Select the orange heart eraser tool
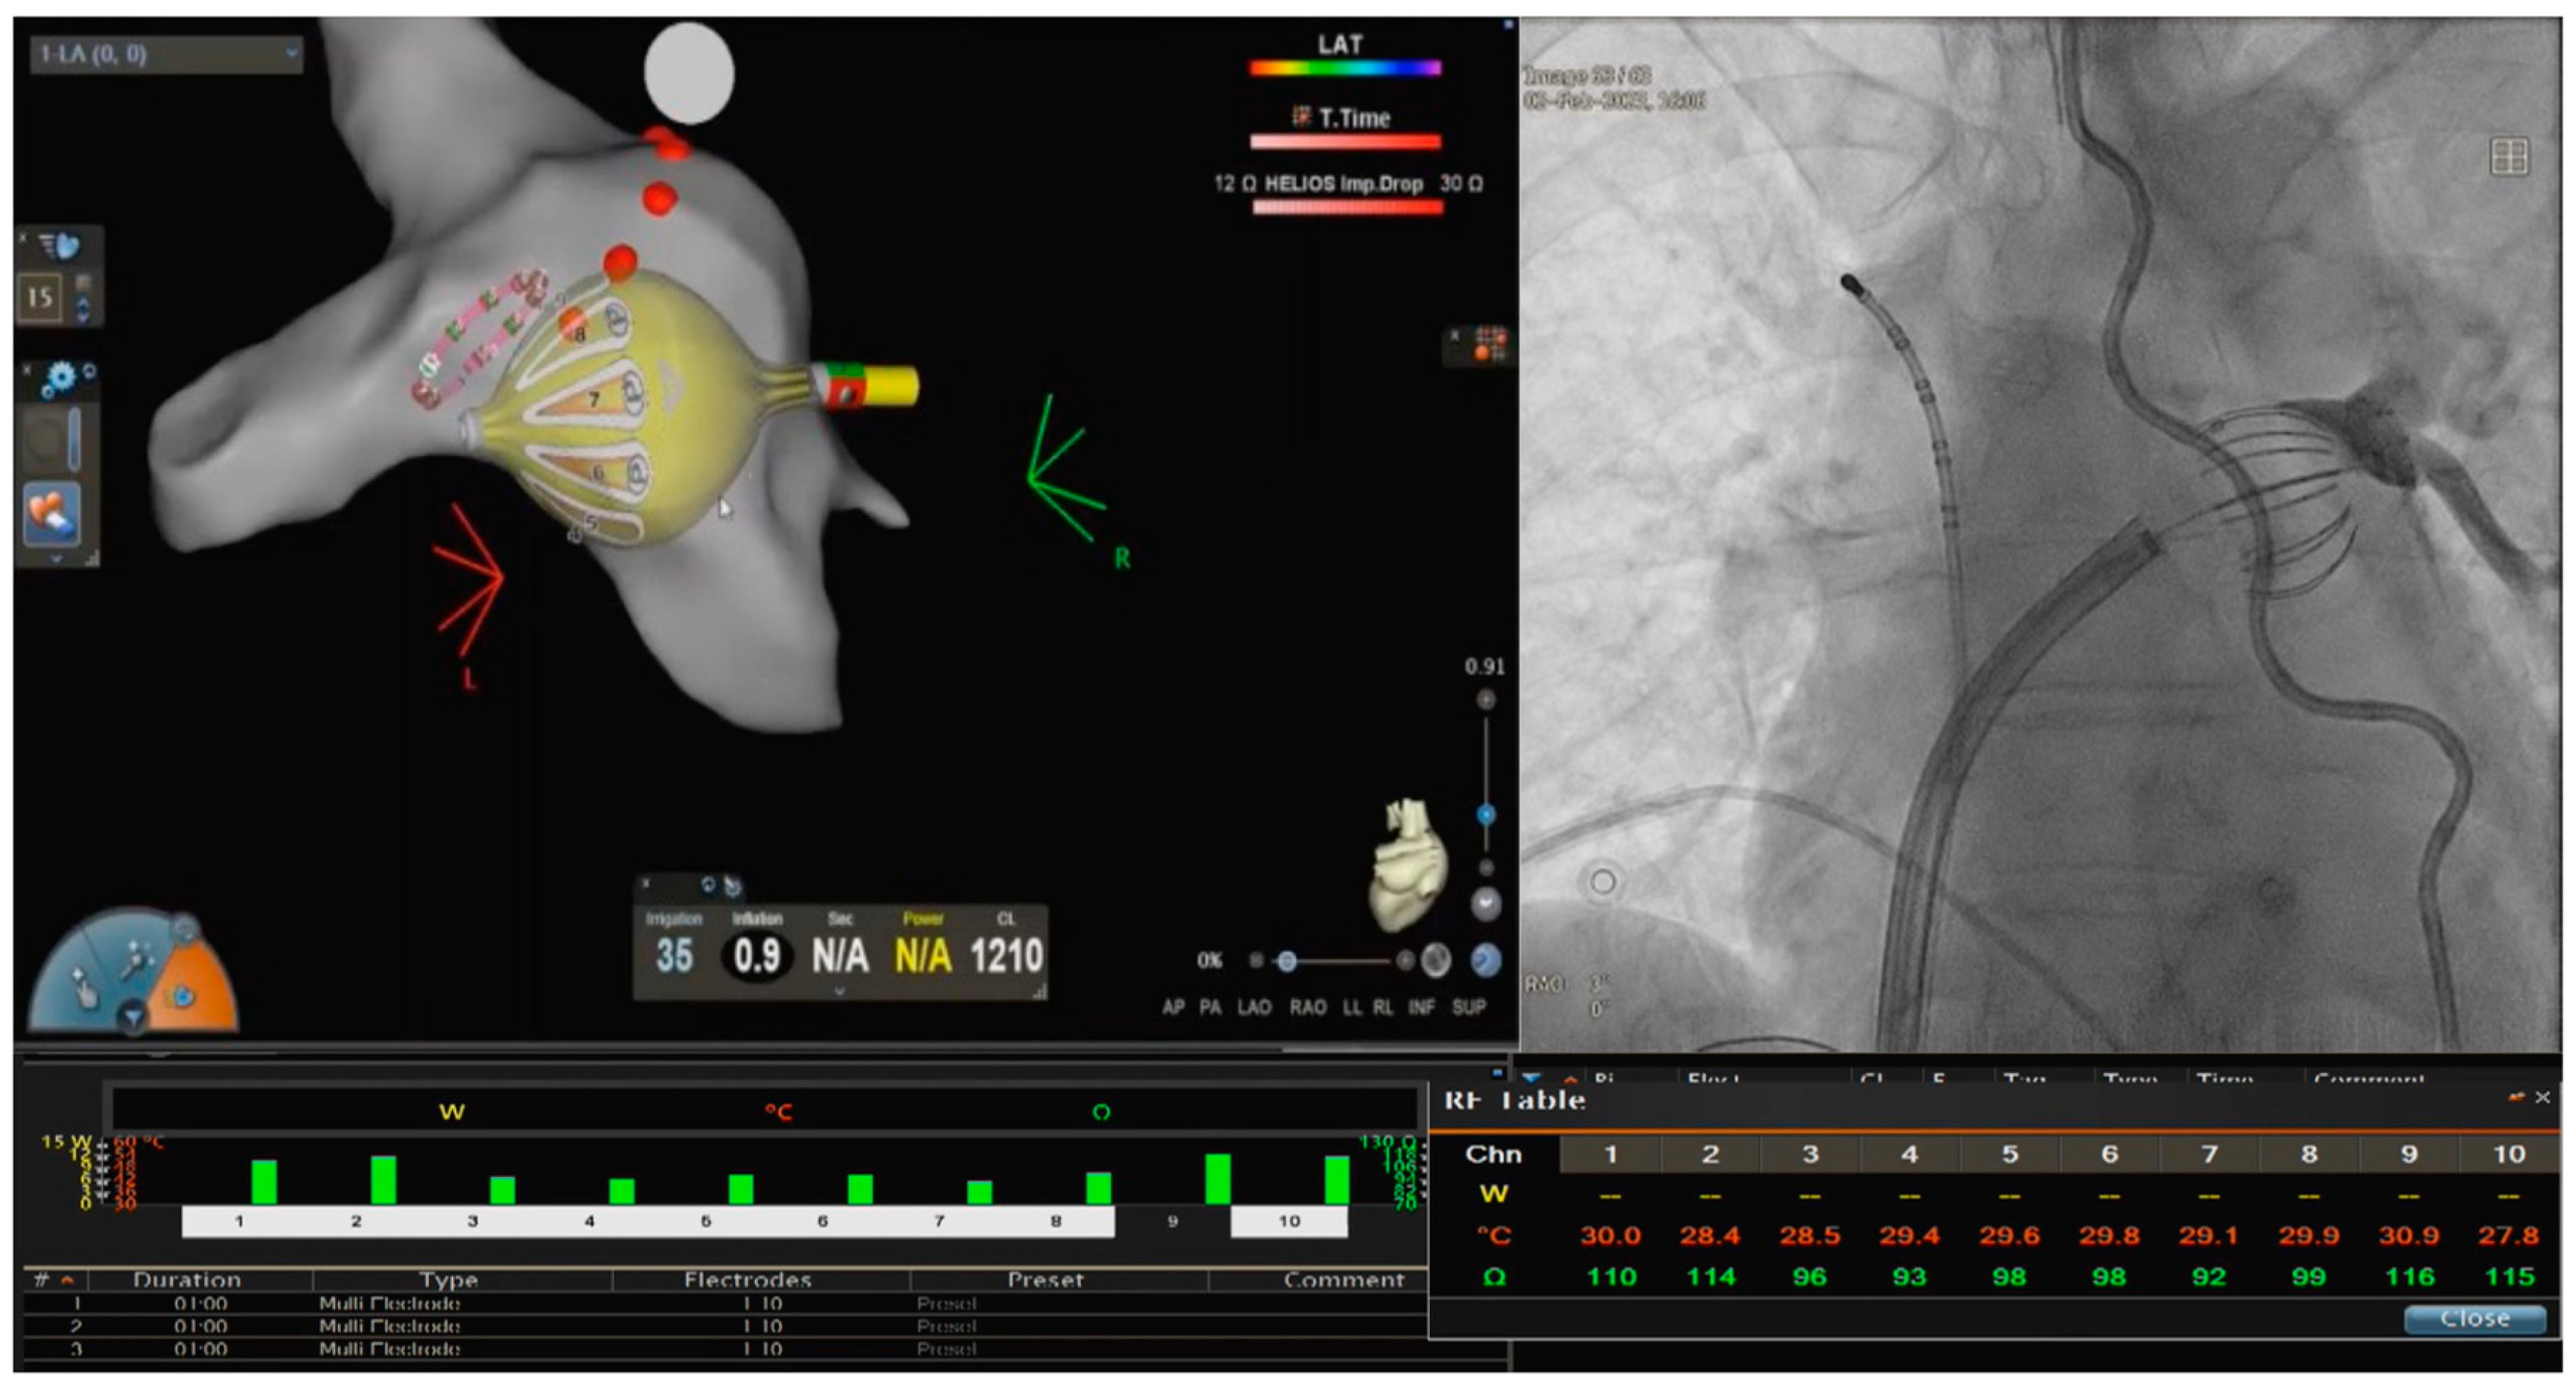2576x1386 pixels. pos(52,514)
